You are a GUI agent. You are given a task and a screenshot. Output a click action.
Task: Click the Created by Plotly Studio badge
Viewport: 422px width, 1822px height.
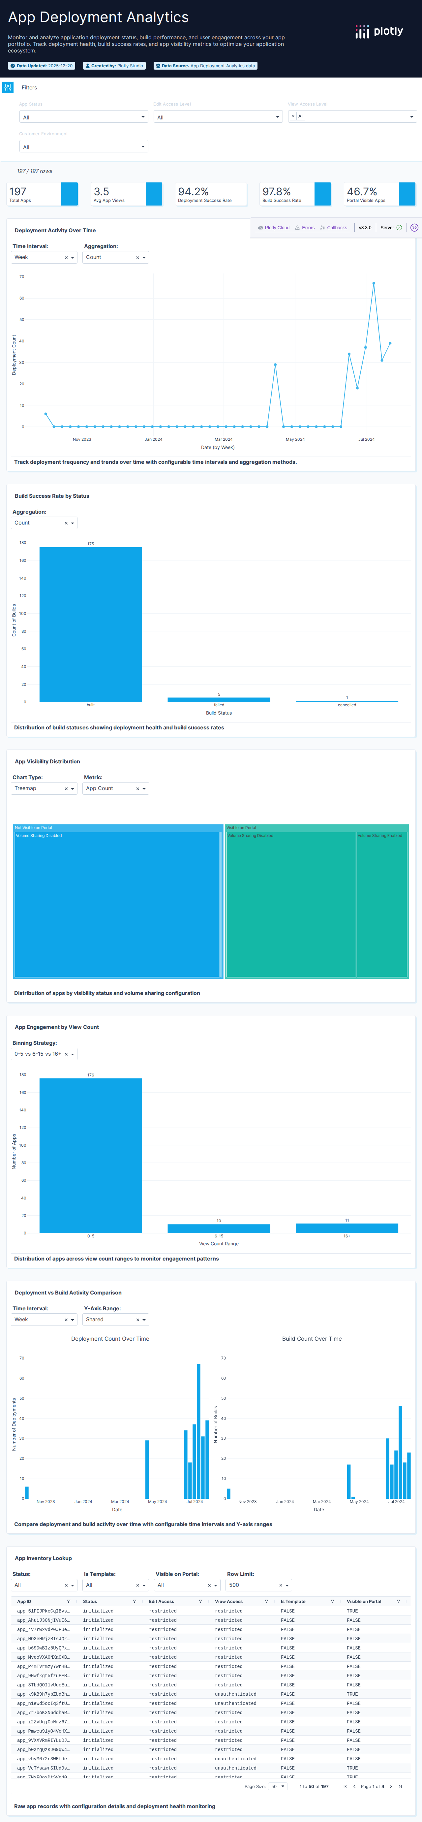114,66
